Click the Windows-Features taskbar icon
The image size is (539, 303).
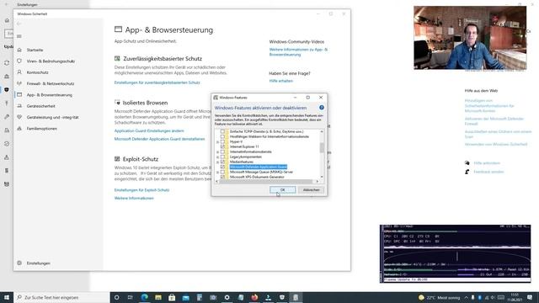point(296,297)
